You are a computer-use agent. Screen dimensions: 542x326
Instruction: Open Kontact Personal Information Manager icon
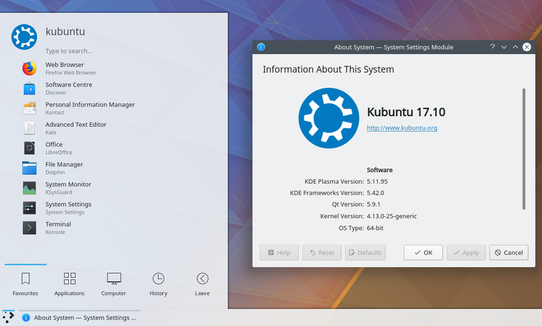[x=29, y=108]
